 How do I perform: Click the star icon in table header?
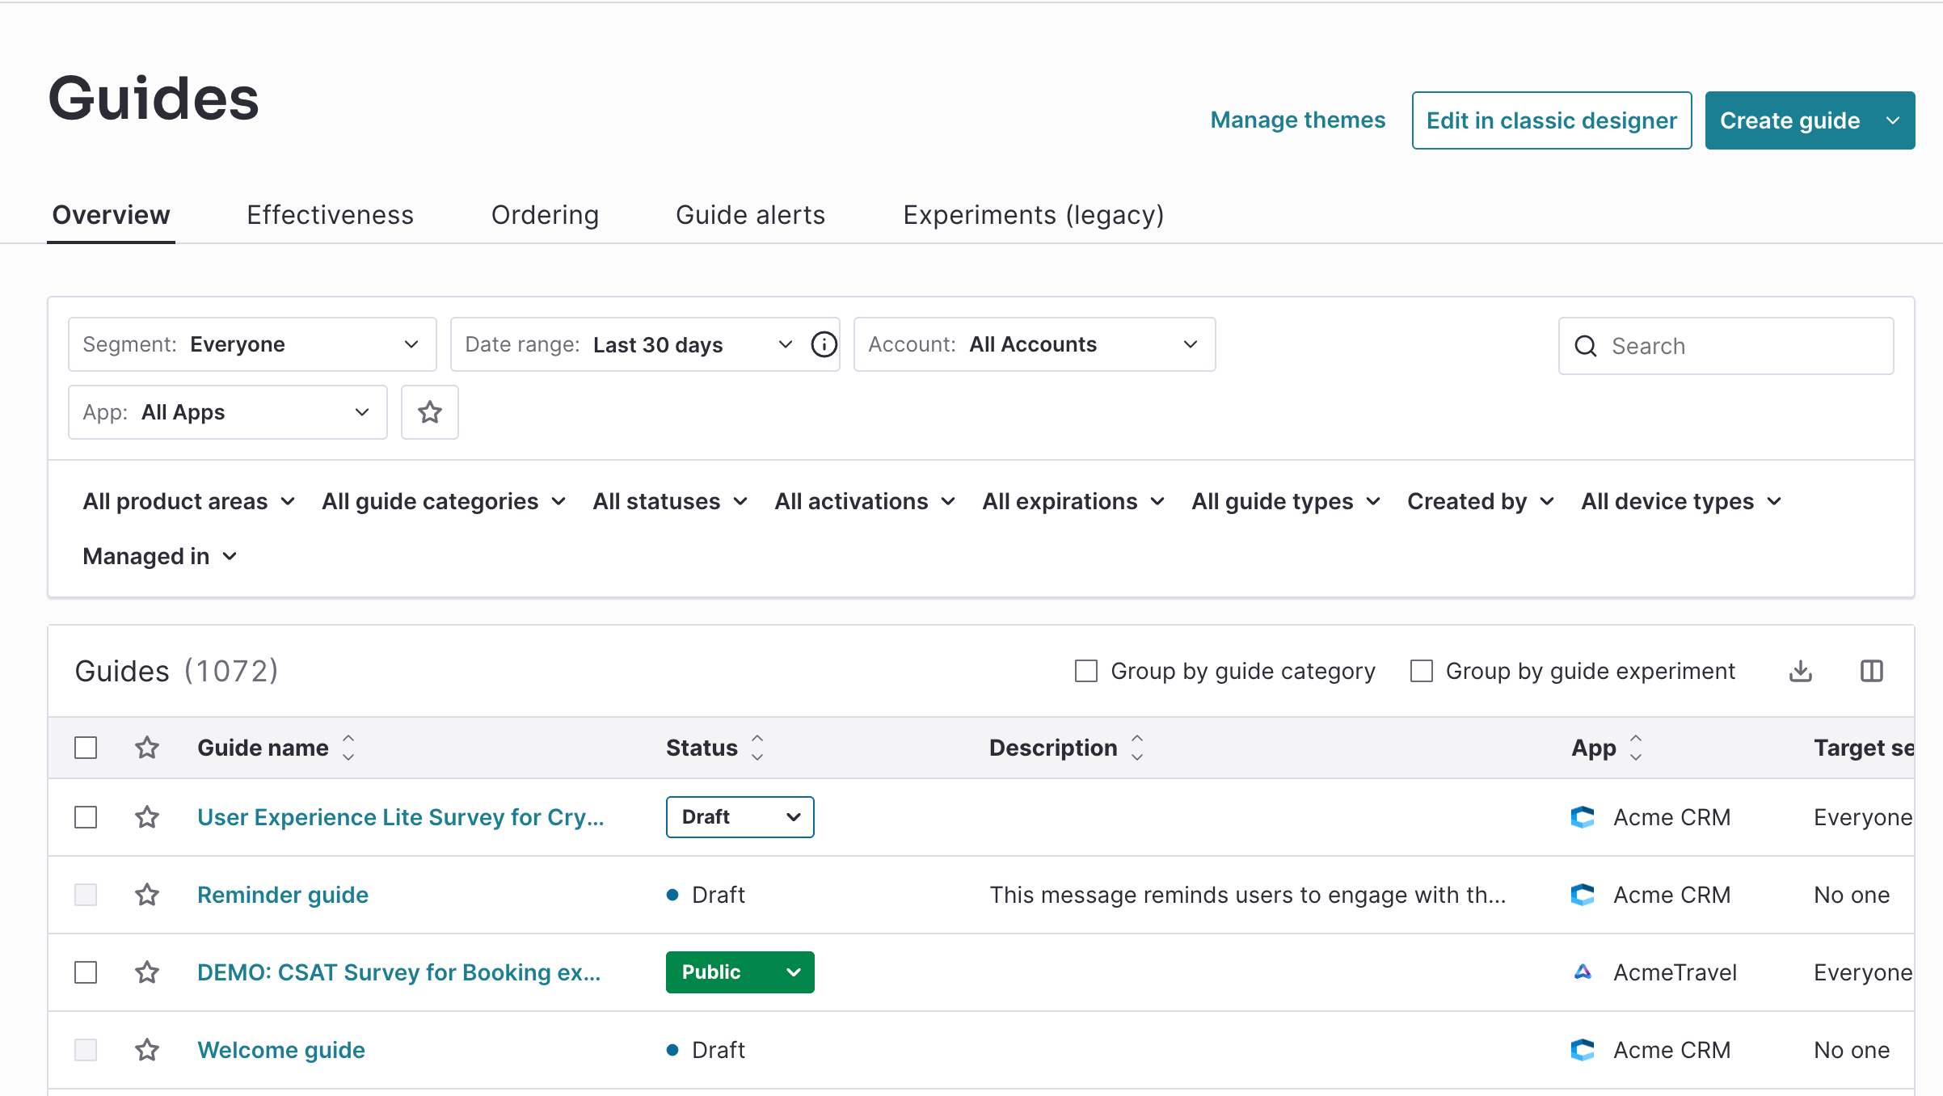point(147,748)
